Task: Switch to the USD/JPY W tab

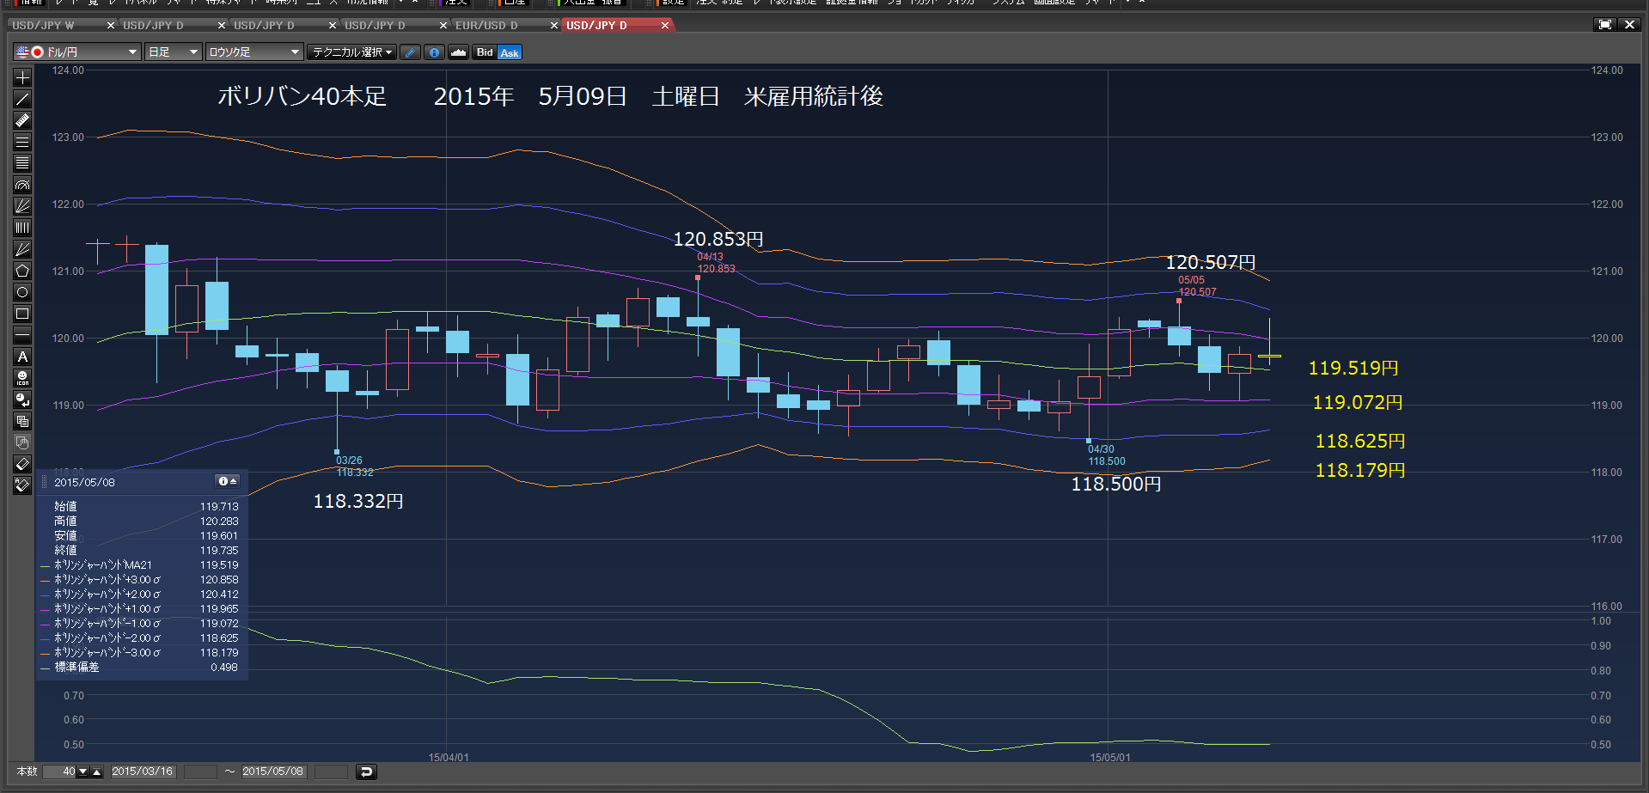Action: (43, 26)
